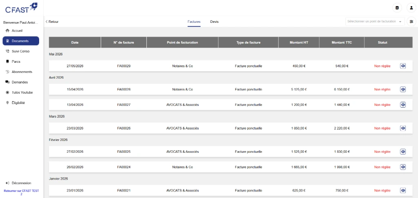
Task: Click the date 27/05/2026
Action: [x=75, y=66]
